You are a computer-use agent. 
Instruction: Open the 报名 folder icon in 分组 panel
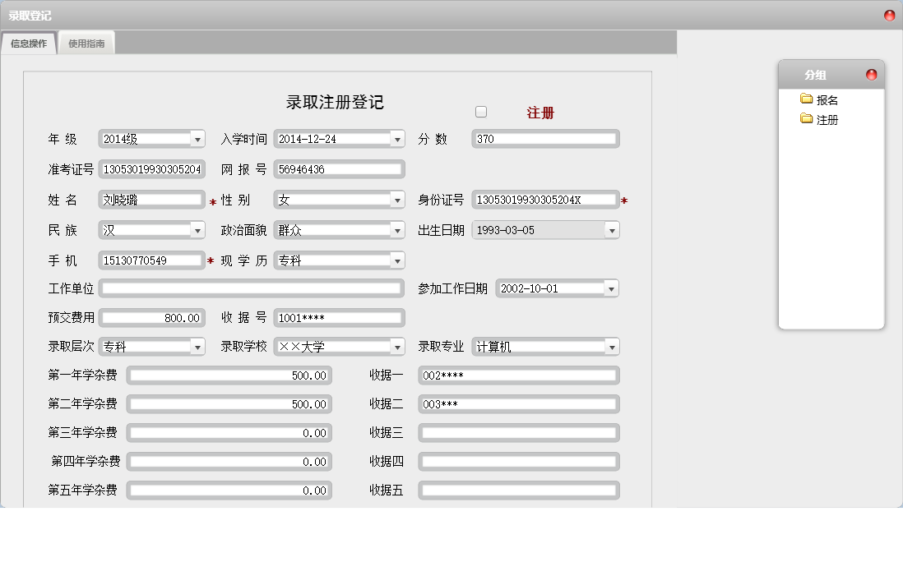tap(808, 99)
